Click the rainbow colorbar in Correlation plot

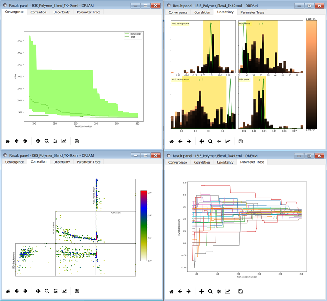(144, 225)
